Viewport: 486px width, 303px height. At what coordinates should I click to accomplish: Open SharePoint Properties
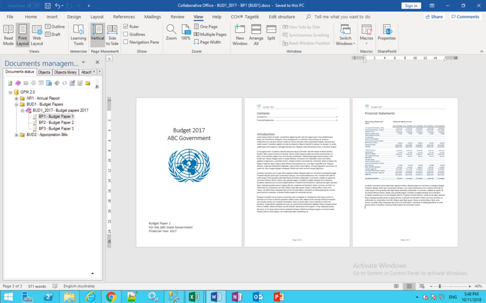click(386, 33)
